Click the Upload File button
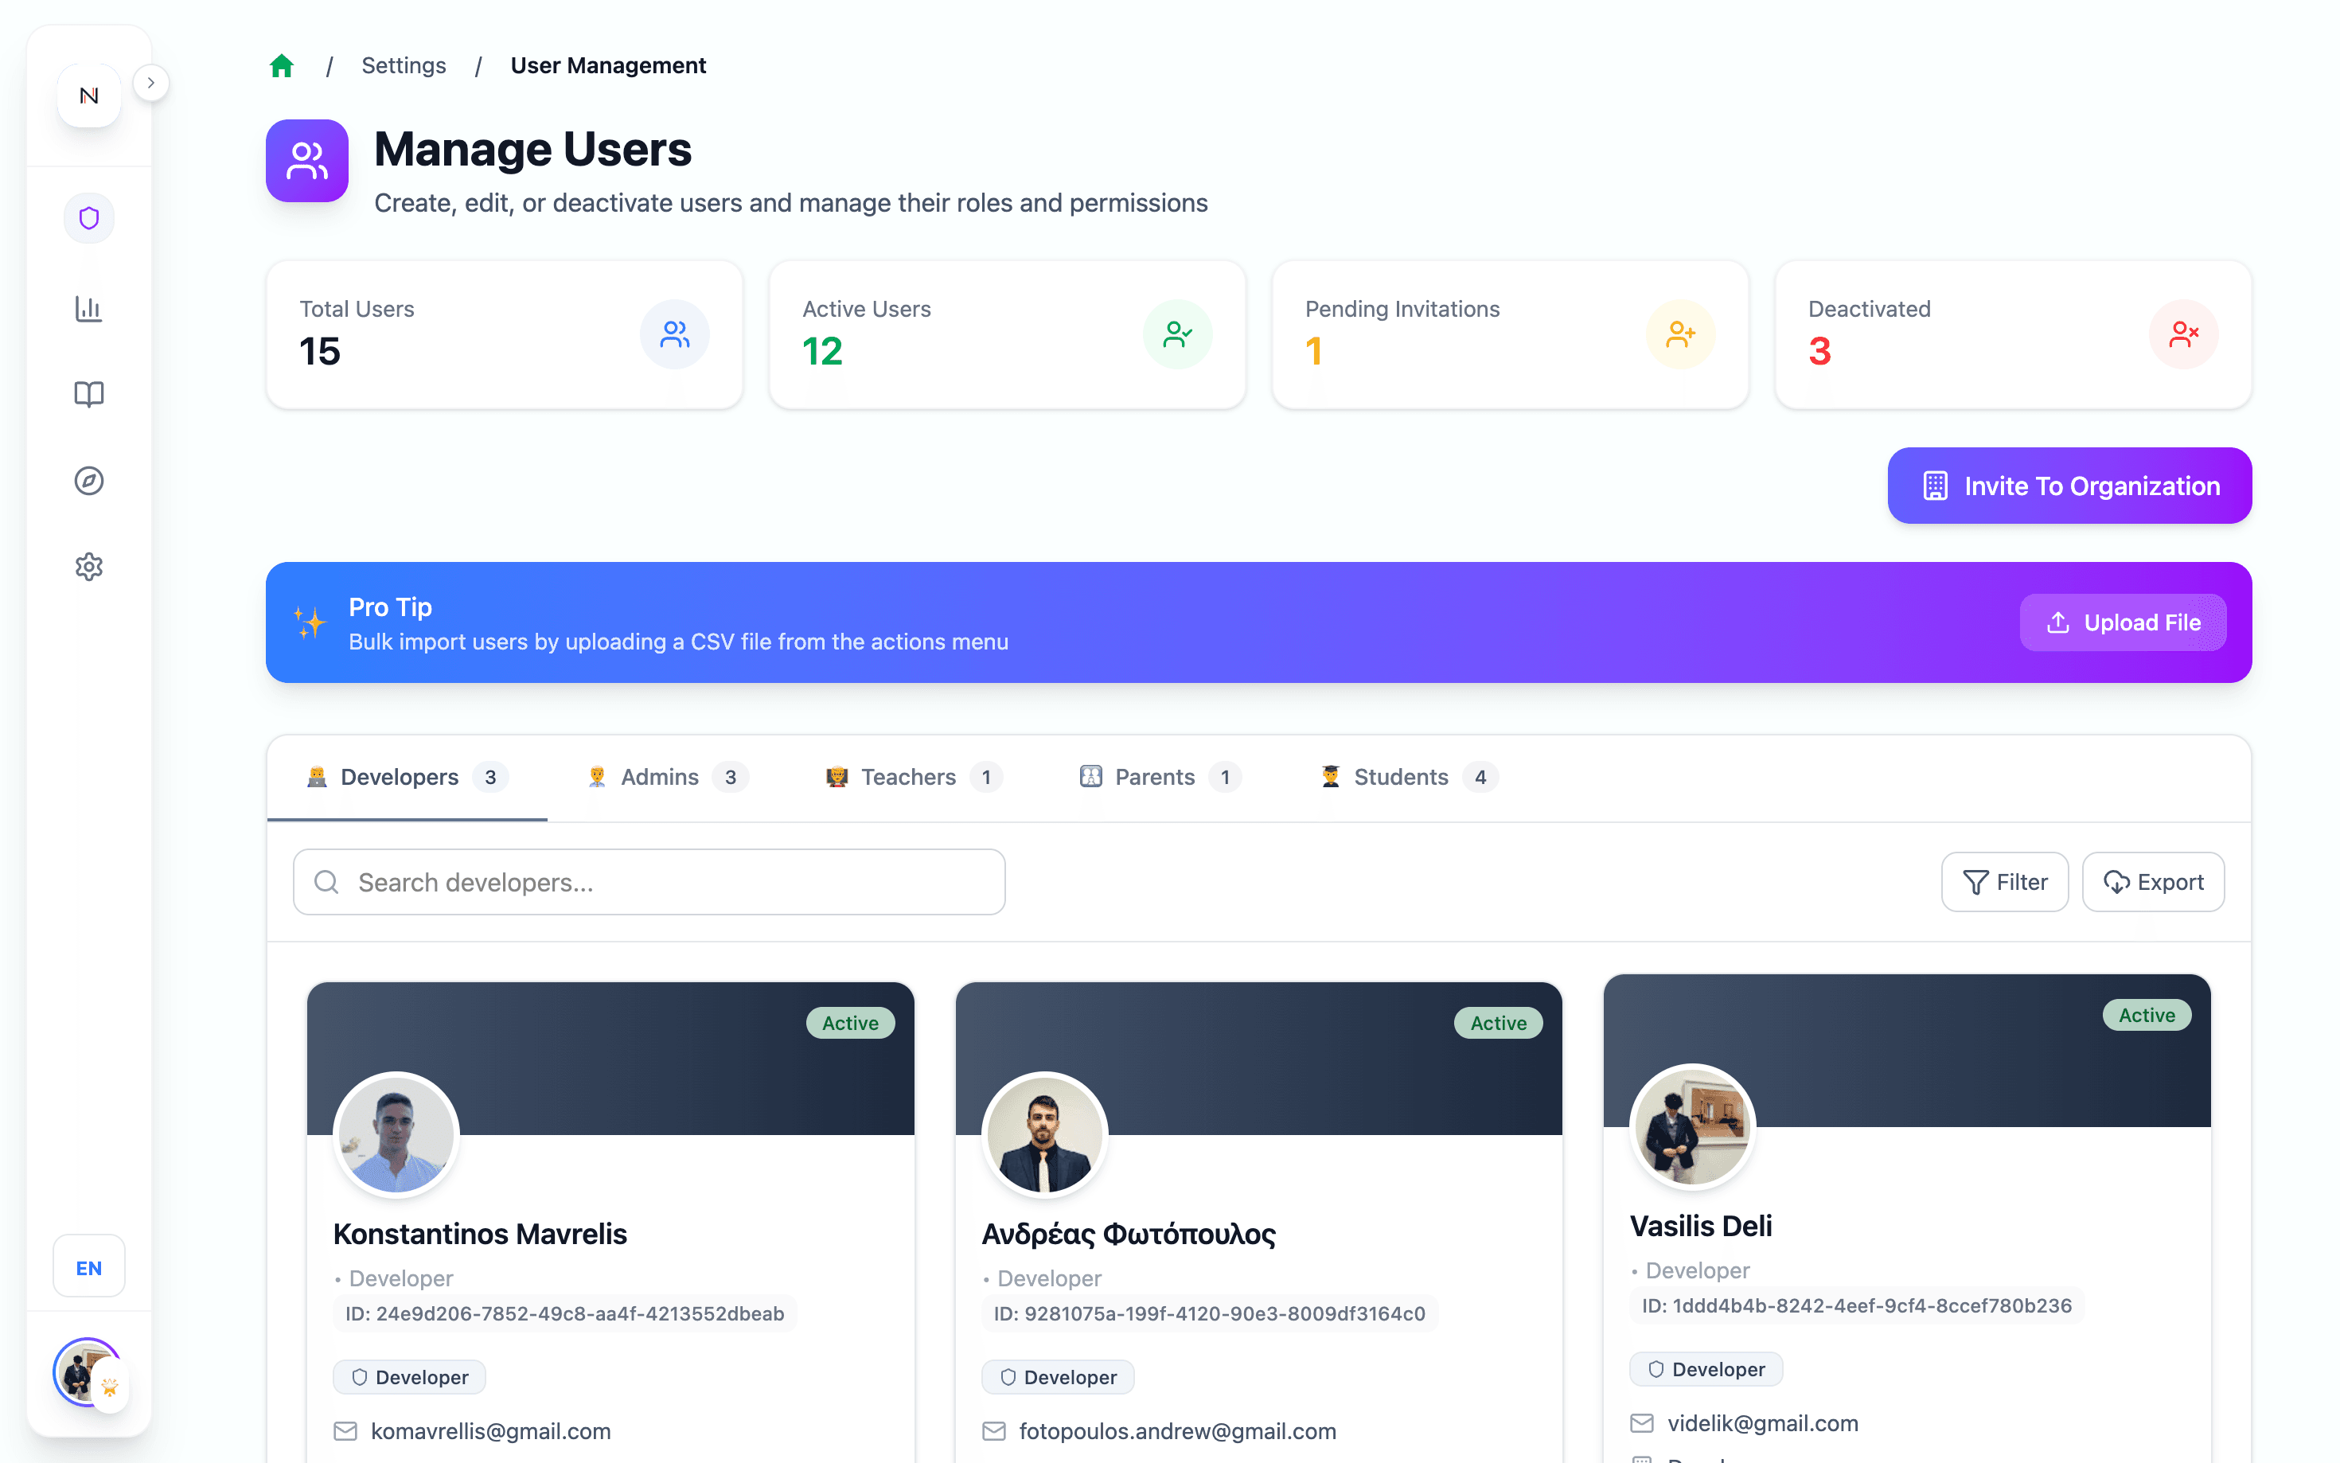This screenshot has width=2340, height=1463. click(x=2123, y=622)
